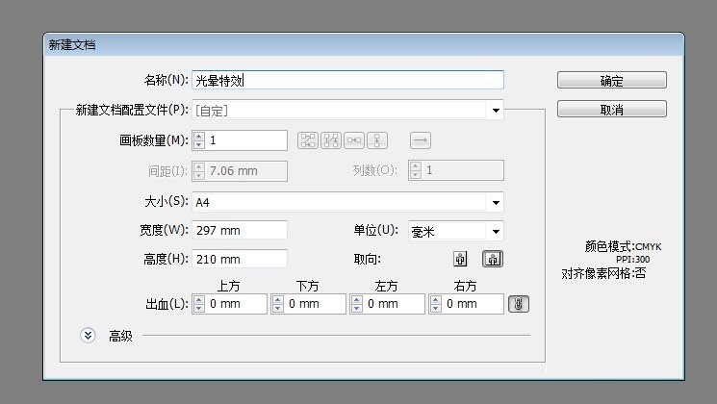Click the 宽度 width field 297 mm
The image size is (717, 404).
pos(240,230)
